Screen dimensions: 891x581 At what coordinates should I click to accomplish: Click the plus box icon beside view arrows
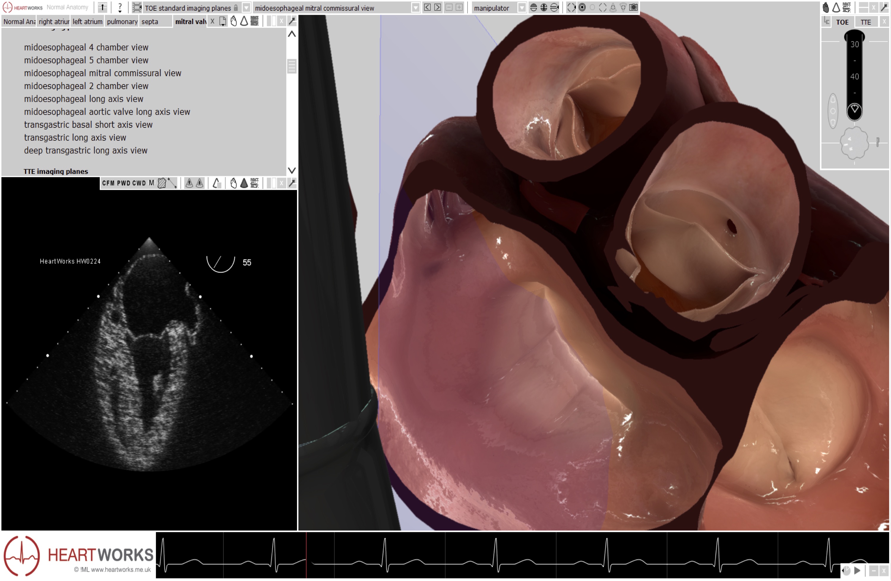(x=459, y=7)
